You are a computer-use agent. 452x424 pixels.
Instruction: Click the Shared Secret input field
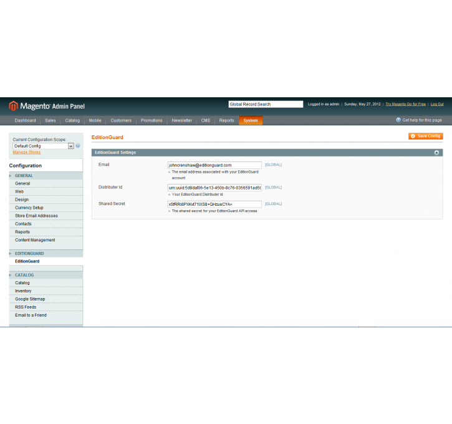pyautogui.click(x=214, y=205)
